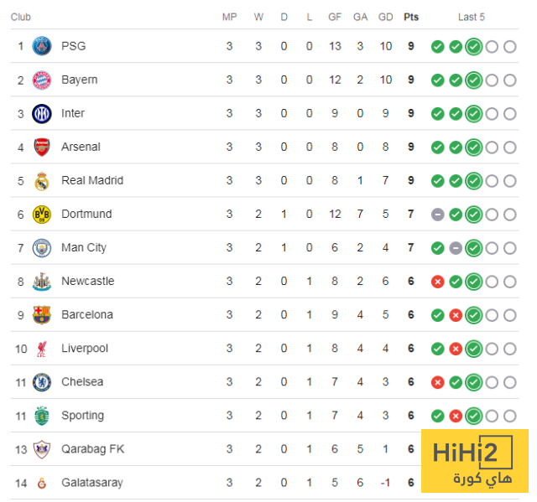Click the Liverpool team name
The height and width of the screenshot is (502, 537).
[84, 348]
